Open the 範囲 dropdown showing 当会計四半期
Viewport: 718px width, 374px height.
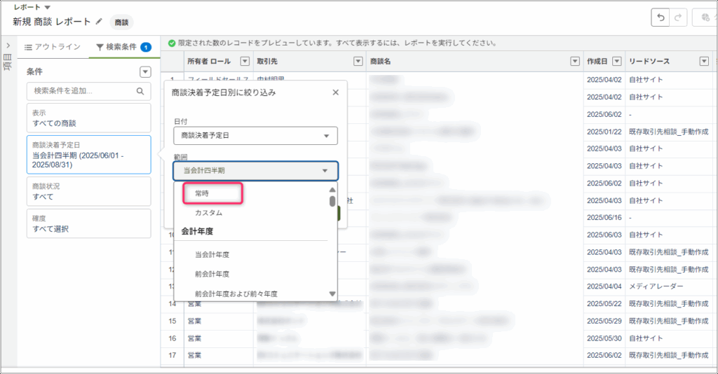coord(255,170)
